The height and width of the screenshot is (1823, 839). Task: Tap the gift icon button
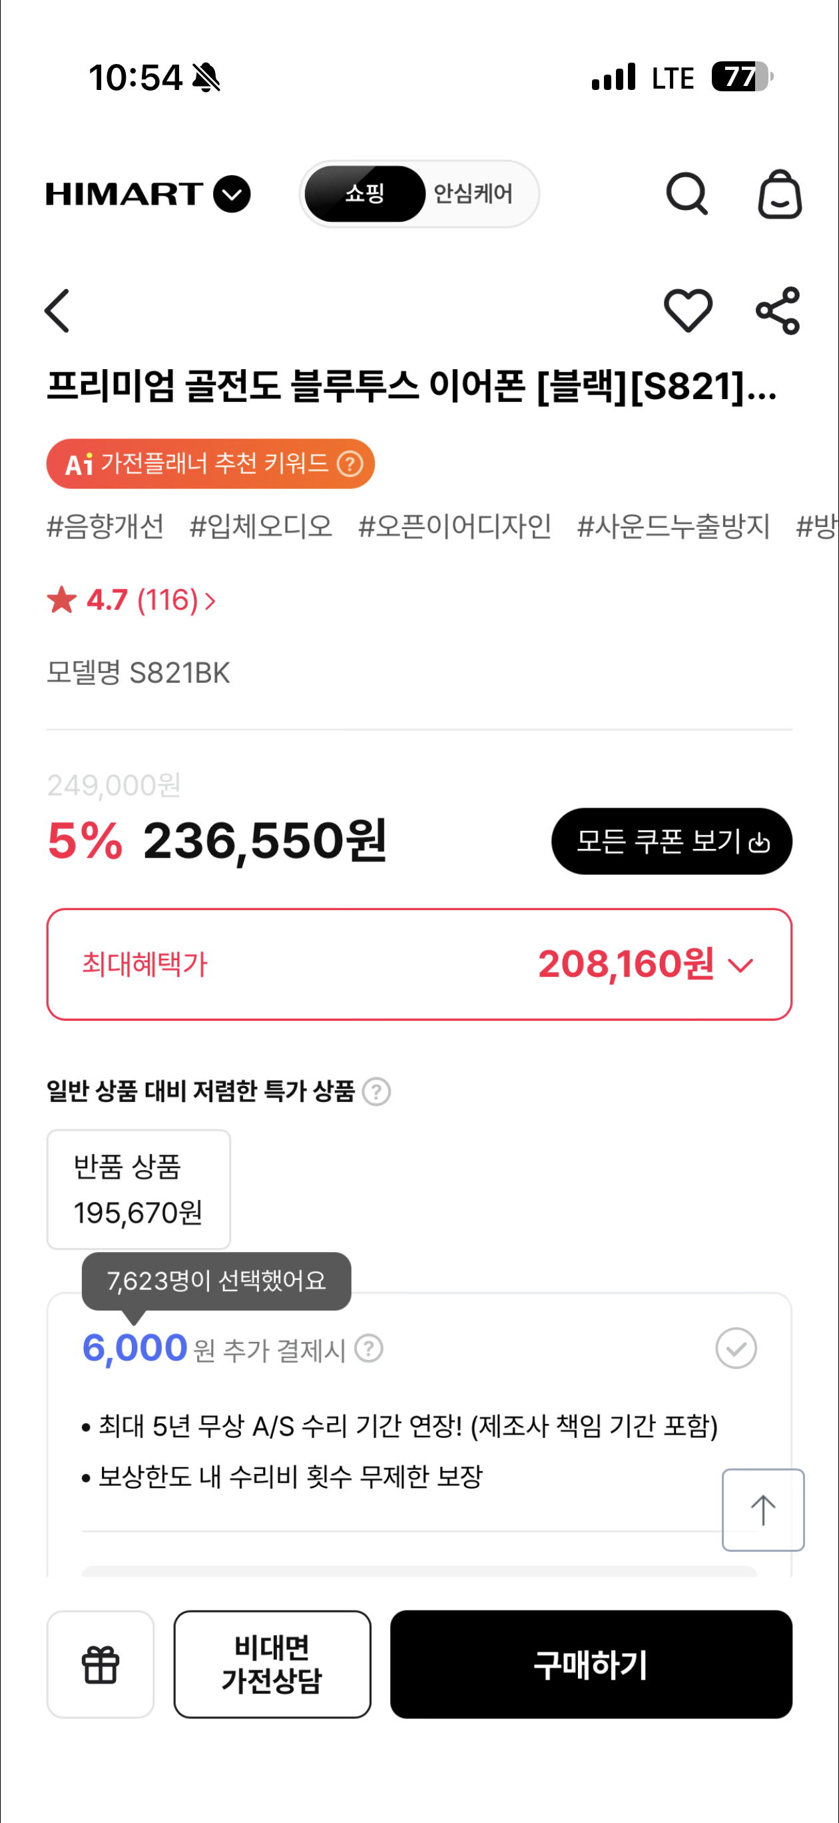point(101,1664)
